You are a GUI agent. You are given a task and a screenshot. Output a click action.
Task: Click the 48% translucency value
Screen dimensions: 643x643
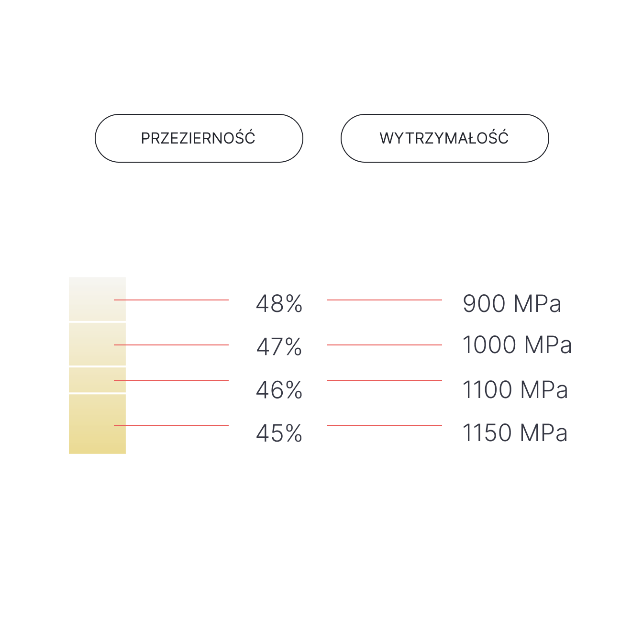[279, 304]
